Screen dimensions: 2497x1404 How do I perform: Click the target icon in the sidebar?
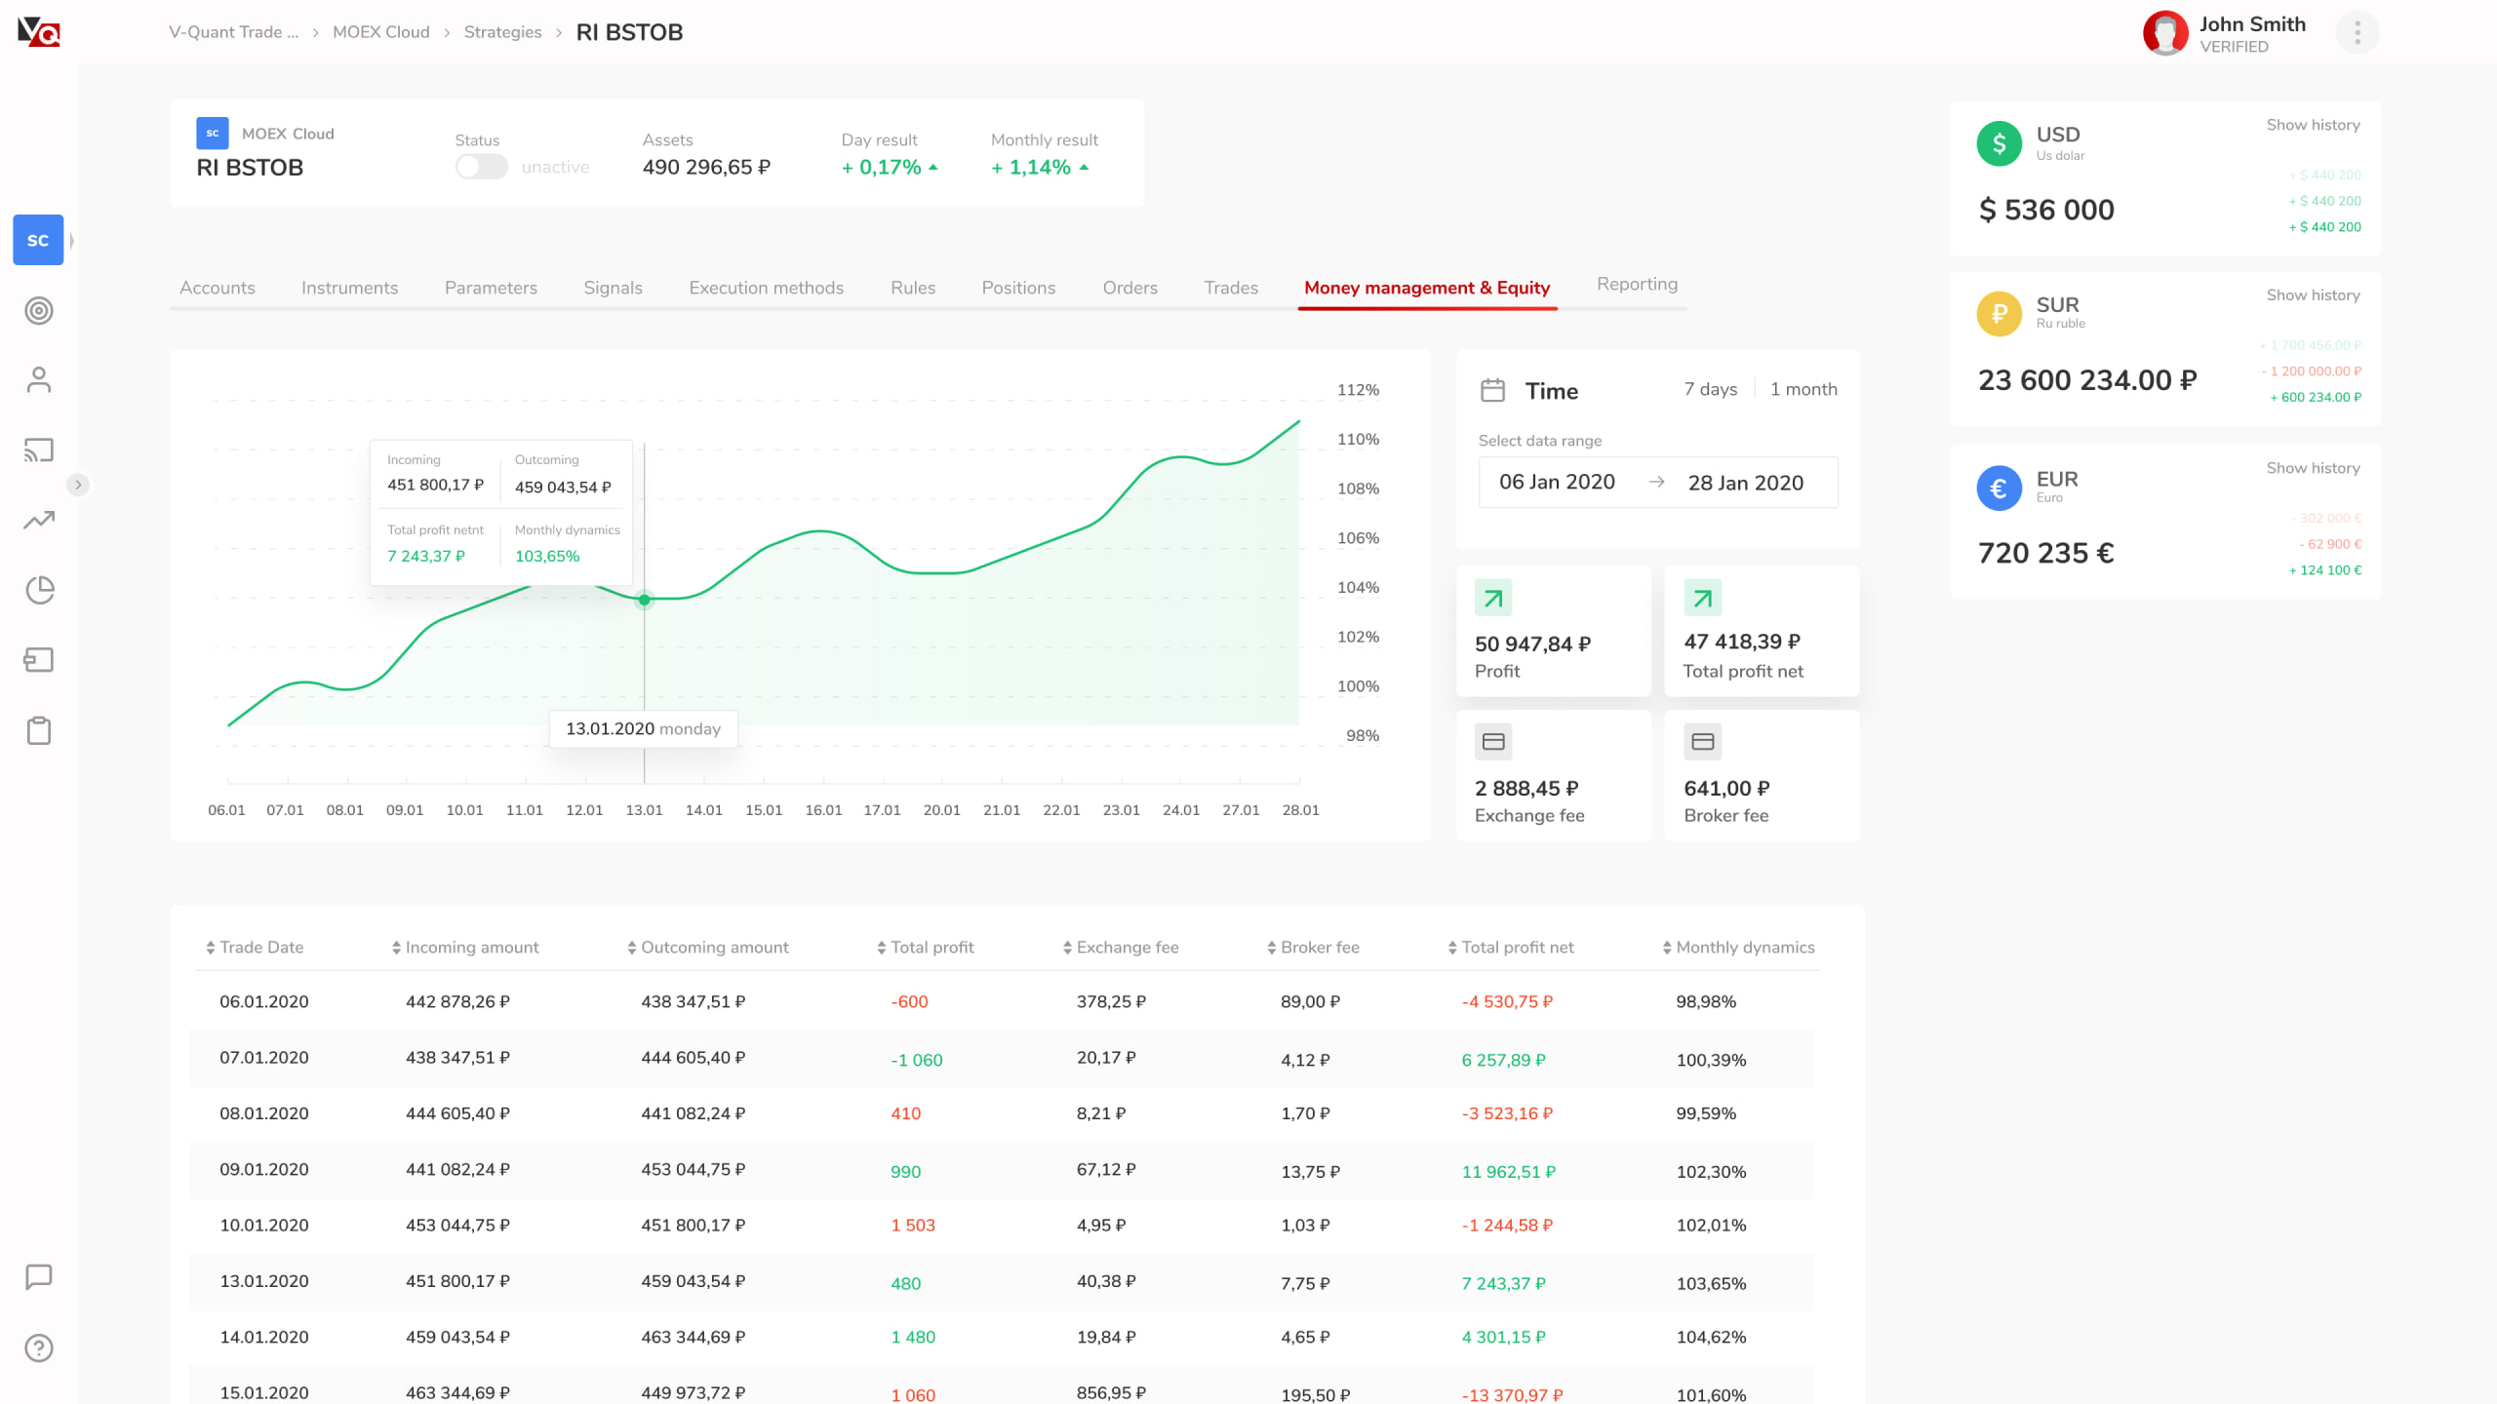point(39,311)
